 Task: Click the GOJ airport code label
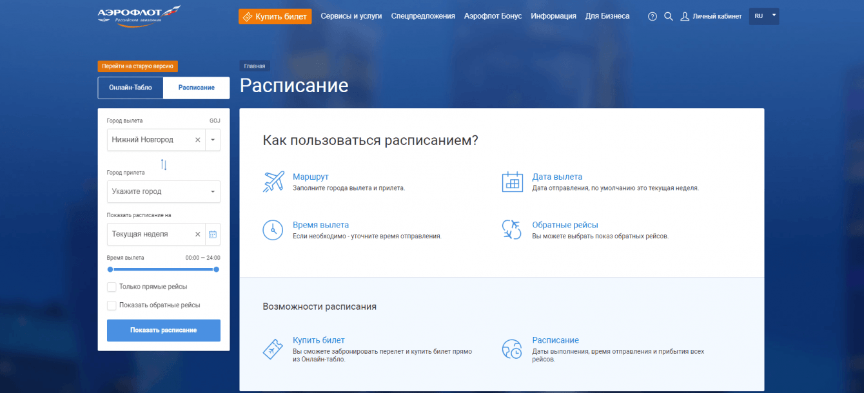[215, 120]
